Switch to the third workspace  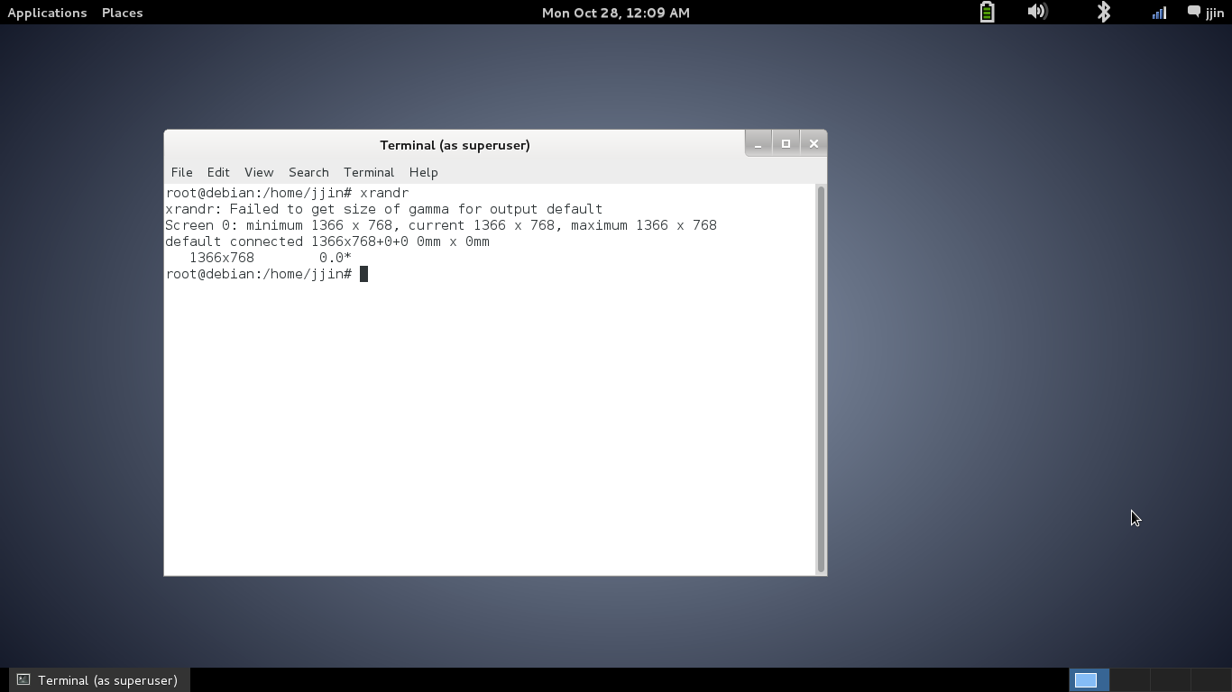1170,680
